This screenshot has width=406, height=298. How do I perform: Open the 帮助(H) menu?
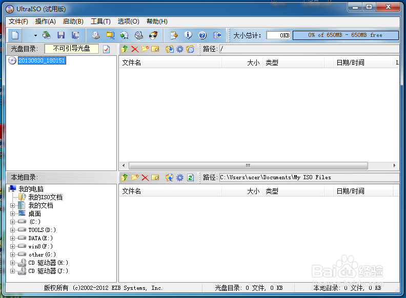point(157,22)
